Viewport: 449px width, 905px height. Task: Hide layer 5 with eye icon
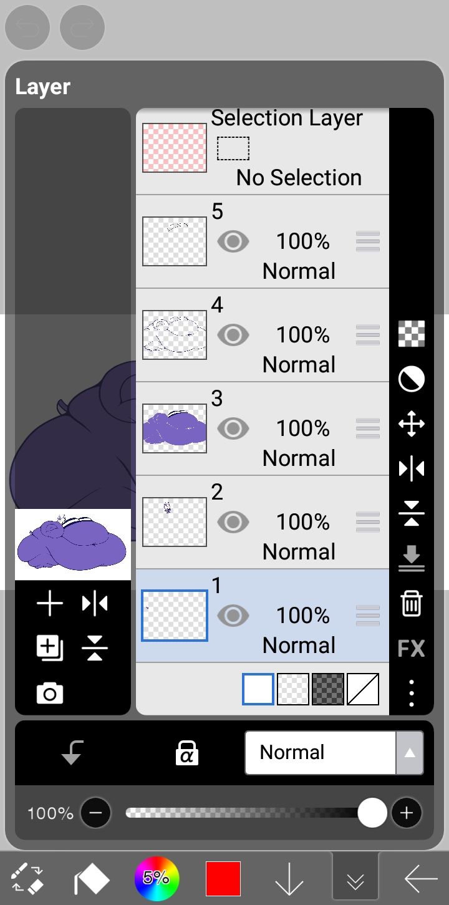[233, 241]
